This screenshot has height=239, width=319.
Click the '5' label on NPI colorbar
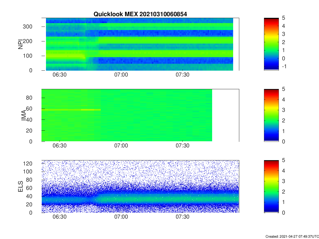283,18
